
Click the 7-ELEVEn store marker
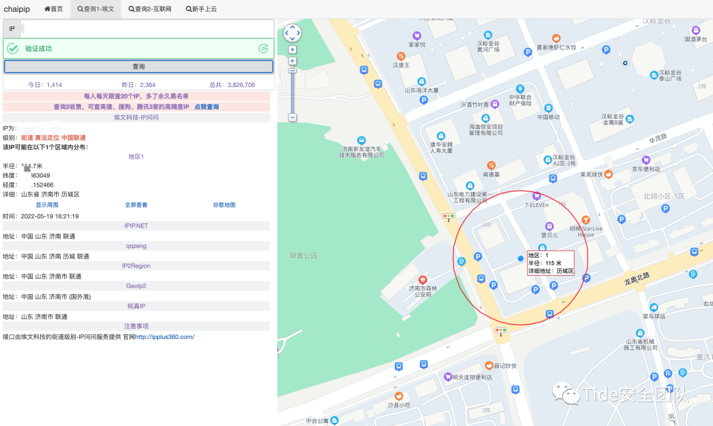click(537, 197)
